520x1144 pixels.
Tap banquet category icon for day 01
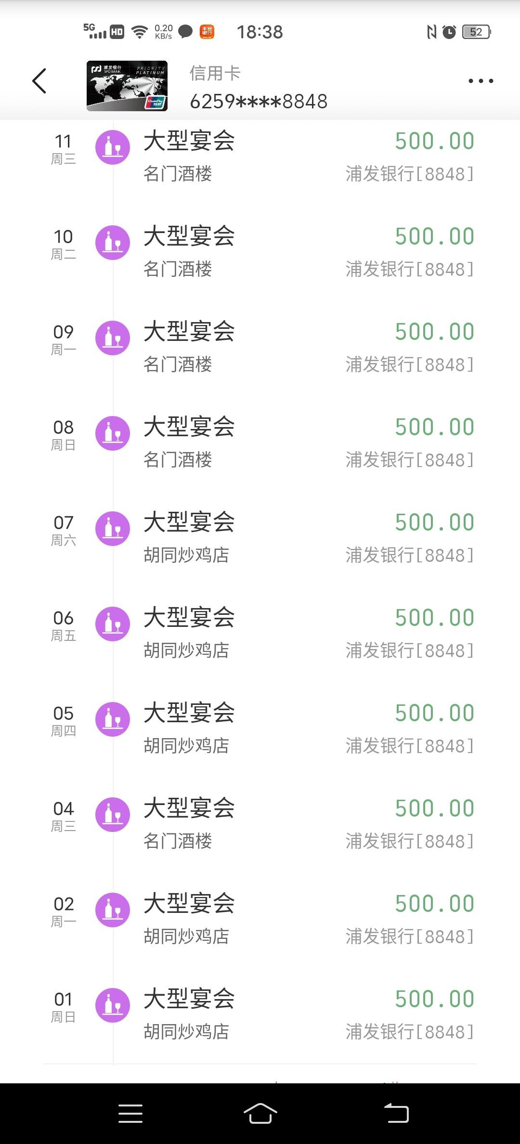click(x=113, y=1005)
